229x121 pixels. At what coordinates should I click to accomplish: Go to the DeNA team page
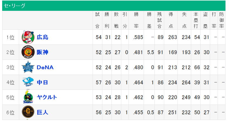[45, 67]
